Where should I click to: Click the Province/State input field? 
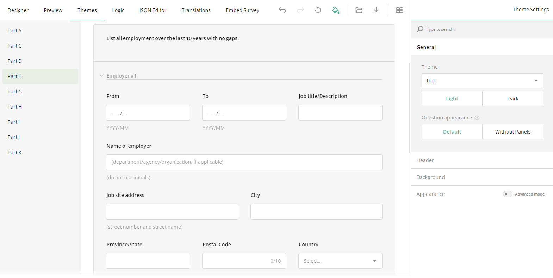pyautogui.click(x=148, y=261)
